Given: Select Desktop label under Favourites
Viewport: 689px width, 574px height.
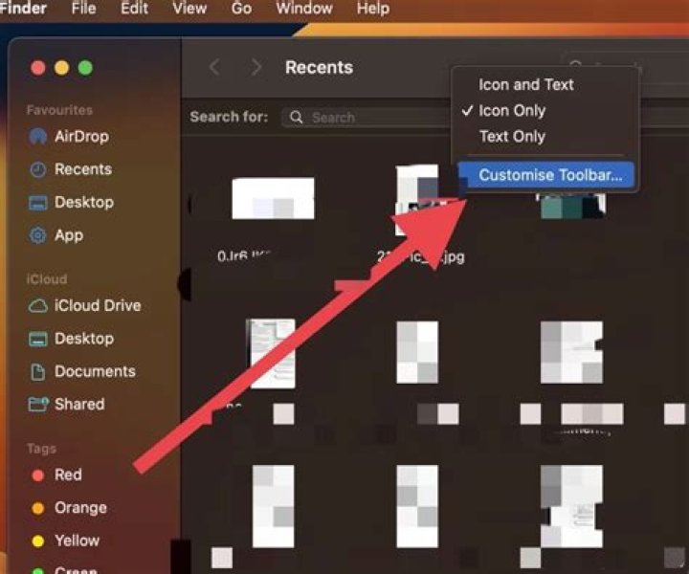Looking at the screenshot, I should [84, 203].
